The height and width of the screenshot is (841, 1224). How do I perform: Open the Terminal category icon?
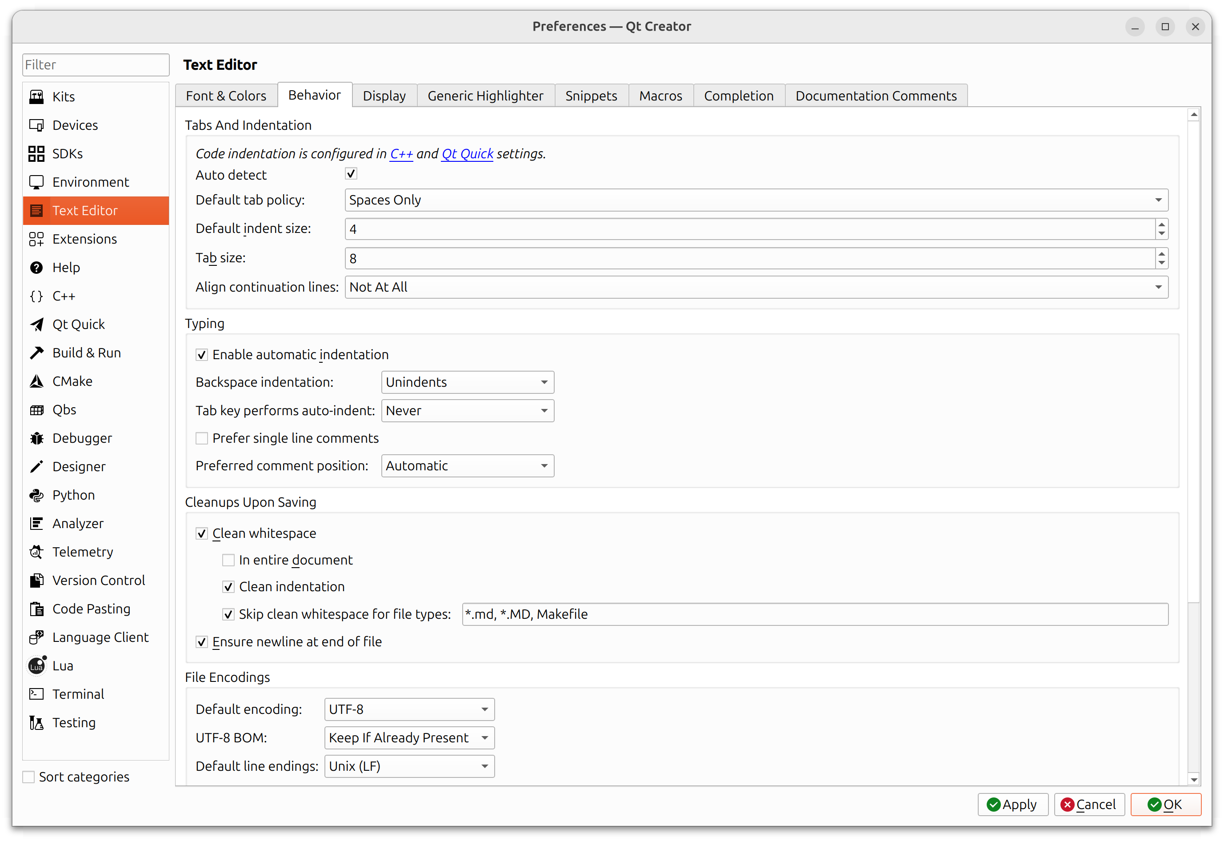coord(36,694)
